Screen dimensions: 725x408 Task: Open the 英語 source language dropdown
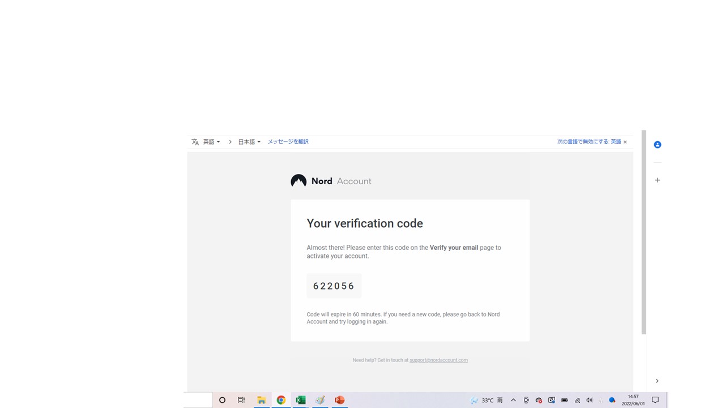tap(211, 142)
